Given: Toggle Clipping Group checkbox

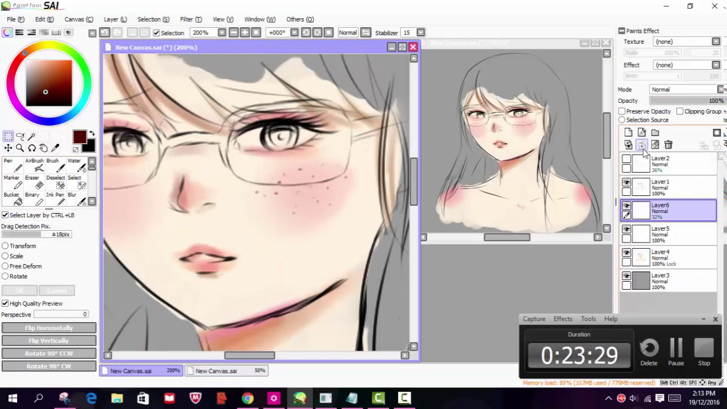Looking at the screenshot, I should pos(680,111).
